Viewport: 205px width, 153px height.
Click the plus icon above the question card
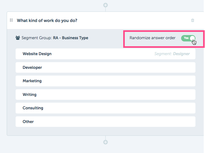point(105,5)
